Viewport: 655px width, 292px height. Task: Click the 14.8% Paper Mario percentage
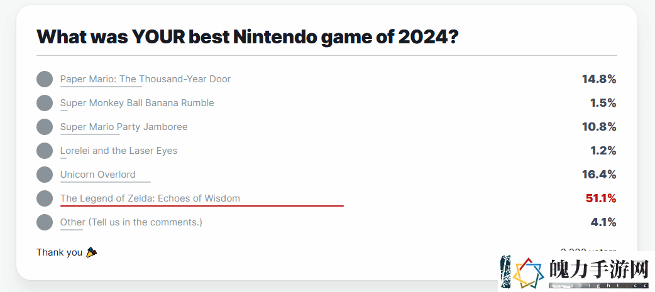(599, 79)
